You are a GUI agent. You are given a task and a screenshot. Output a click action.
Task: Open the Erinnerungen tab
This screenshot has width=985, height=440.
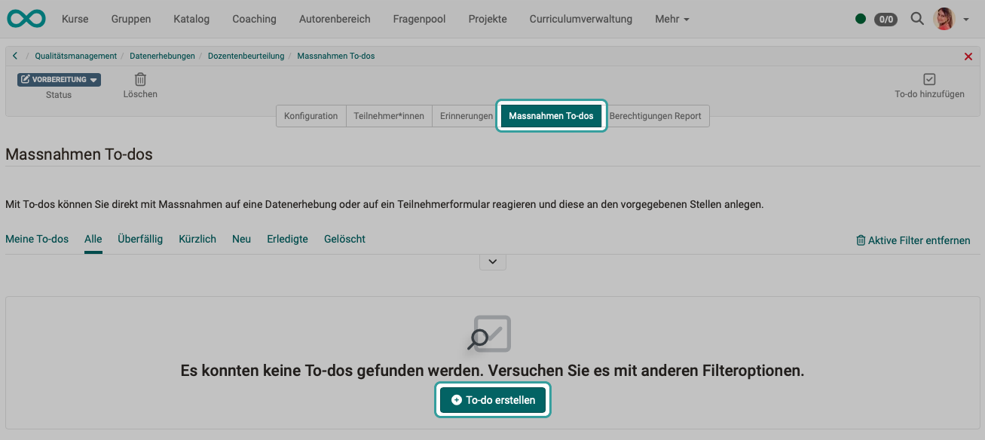[463, 115]
